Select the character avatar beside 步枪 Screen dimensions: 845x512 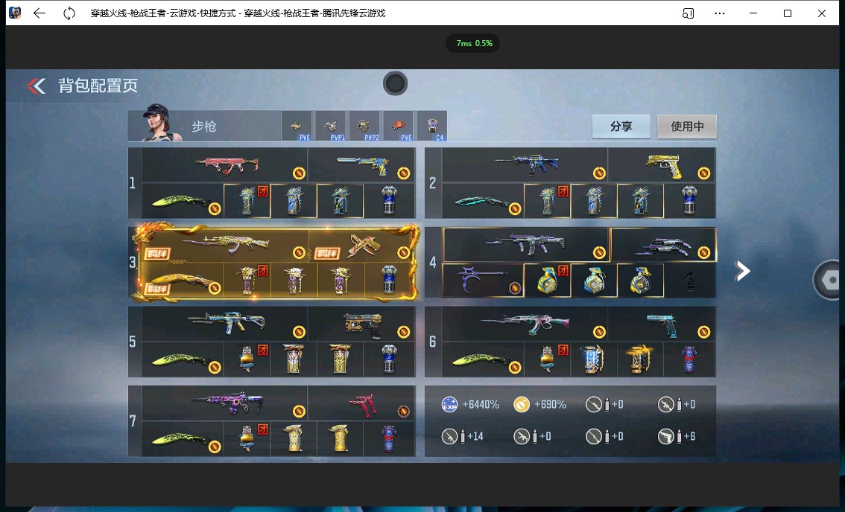[x=159, y=124]
